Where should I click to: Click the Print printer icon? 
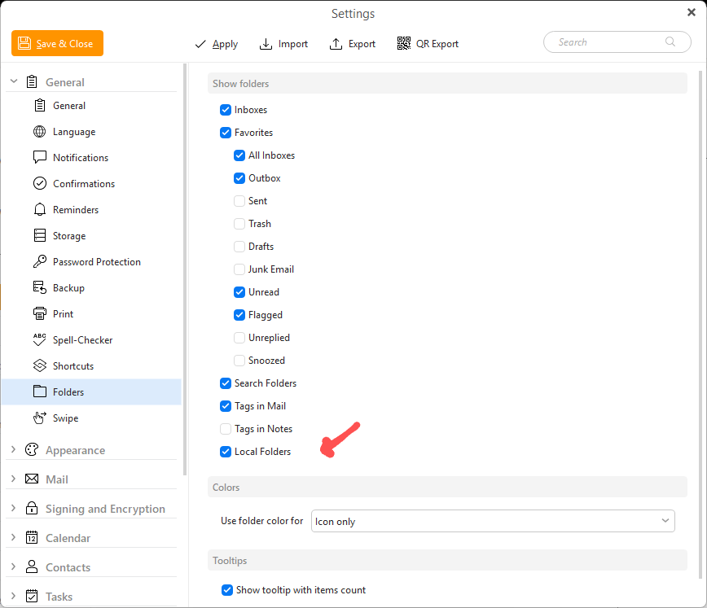(40, 313)
